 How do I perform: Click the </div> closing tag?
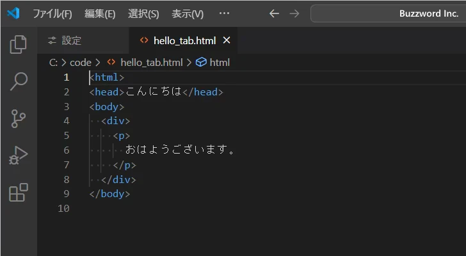coord(118,179)
